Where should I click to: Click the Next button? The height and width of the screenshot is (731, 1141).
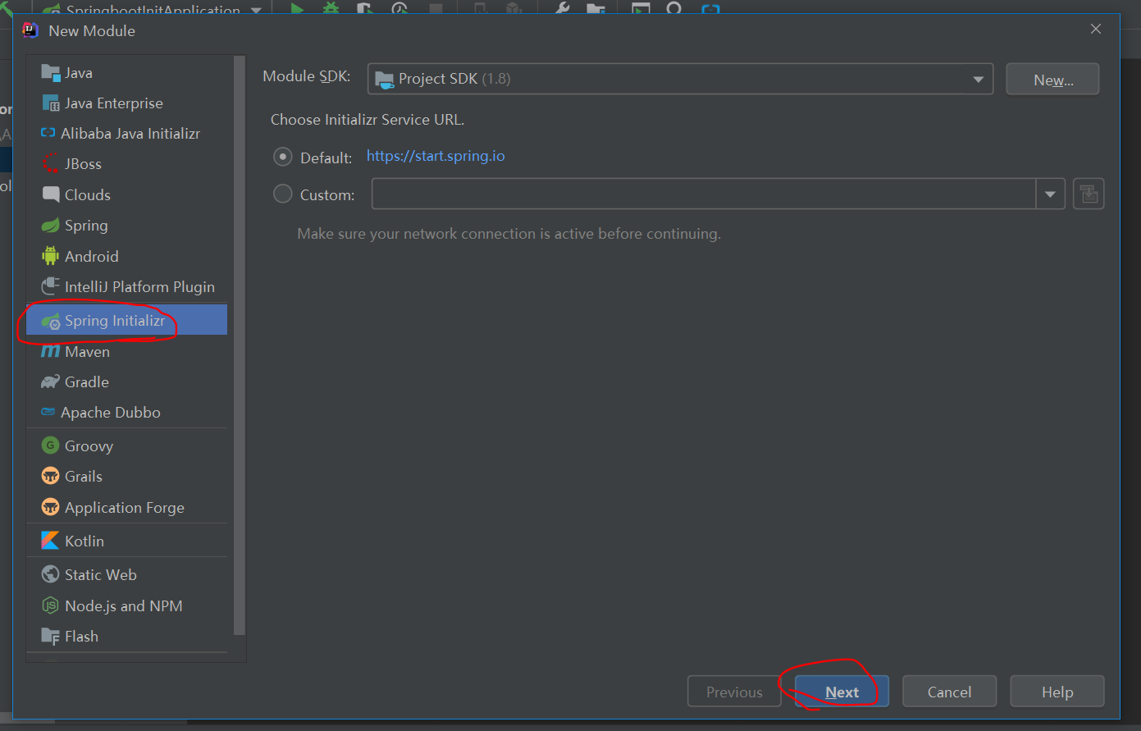point(842,692)
